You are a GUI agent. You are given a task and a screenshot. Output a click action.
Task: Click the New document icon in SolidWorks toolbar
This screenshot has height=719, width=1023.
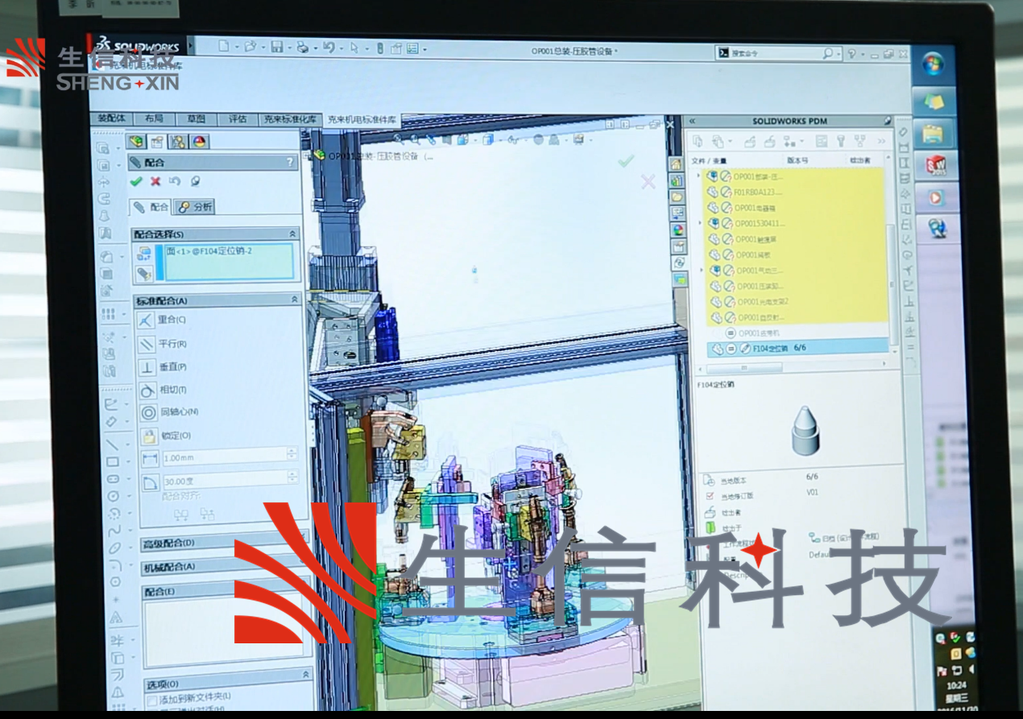[x=224, y=46]
